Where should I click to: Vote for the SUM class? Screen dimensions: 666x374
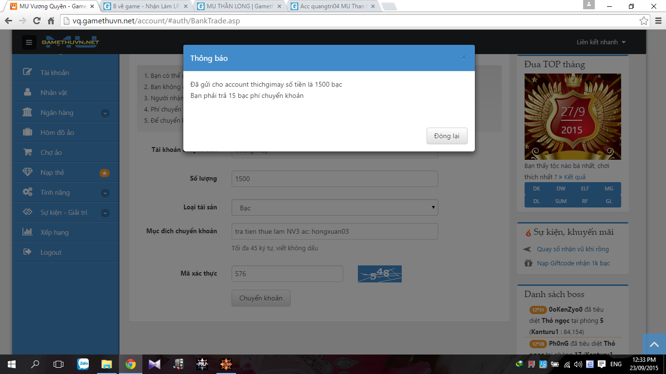561,201
